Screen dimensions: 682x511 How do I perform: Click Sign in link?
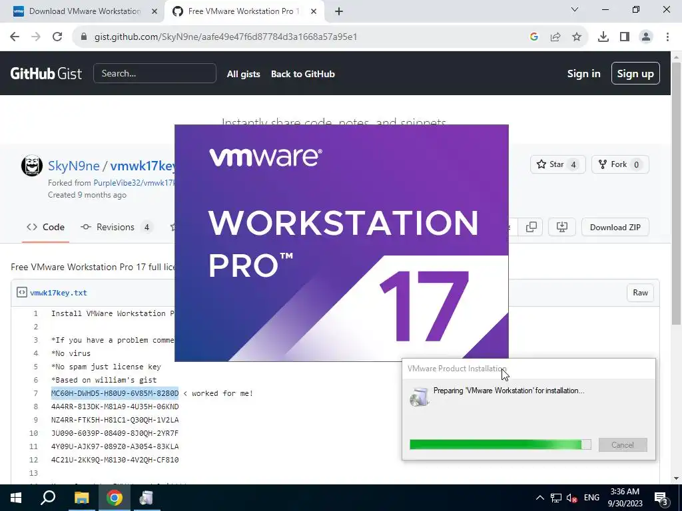[583, 74]
